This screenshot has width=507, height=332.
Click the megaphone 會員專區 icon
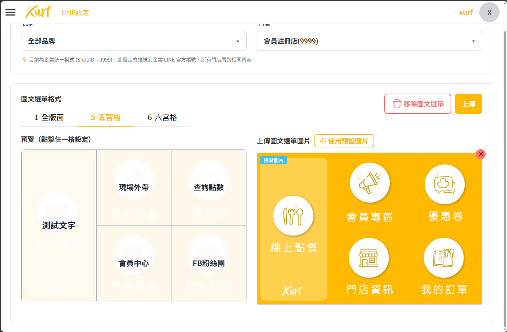pos(369,183)
